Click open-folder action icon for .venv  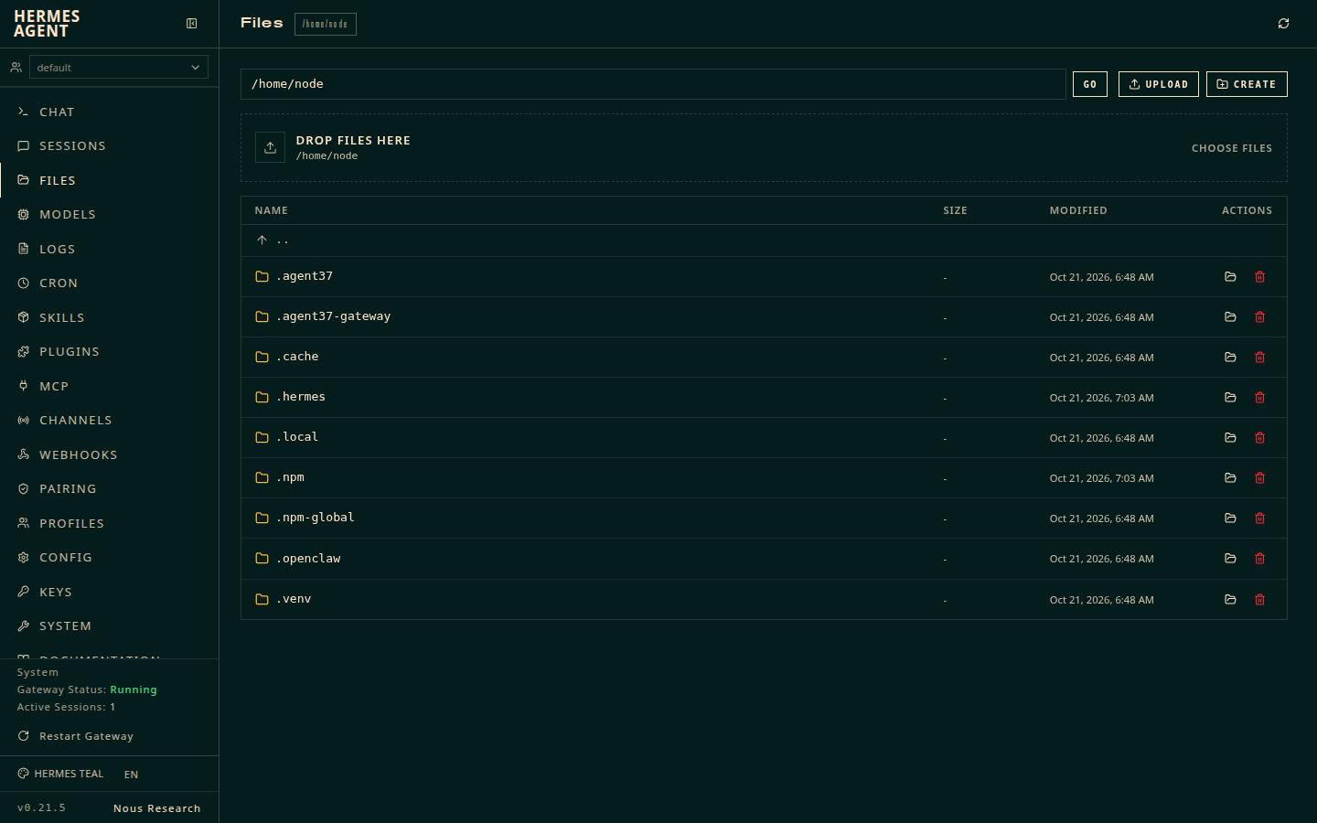click(1230, 600)
